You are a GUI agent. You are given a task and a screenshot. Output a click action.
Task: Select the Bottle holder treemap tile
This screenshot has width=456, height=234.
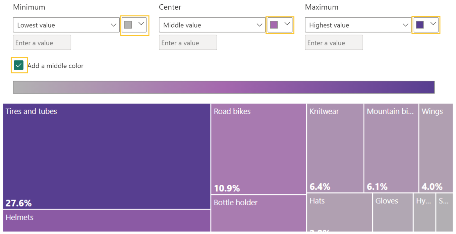(x=259, y=214)
